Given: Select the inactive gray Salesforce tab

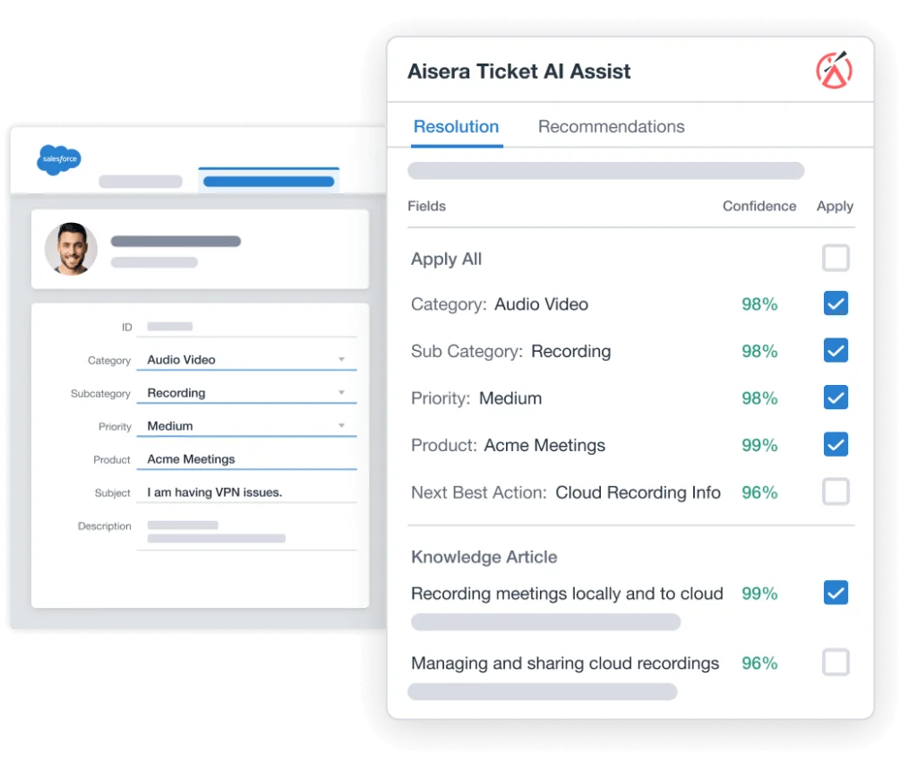Looking at the screenshot, I should coord(141,182).
